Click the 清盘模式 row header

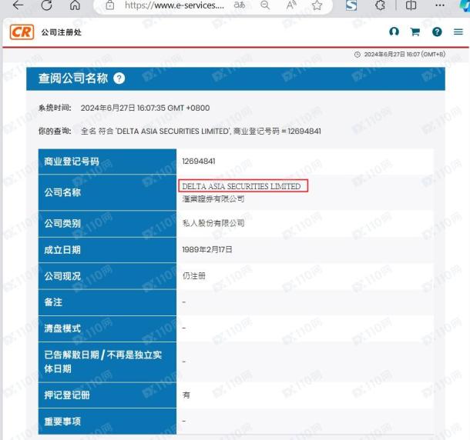tap(107, 328)
